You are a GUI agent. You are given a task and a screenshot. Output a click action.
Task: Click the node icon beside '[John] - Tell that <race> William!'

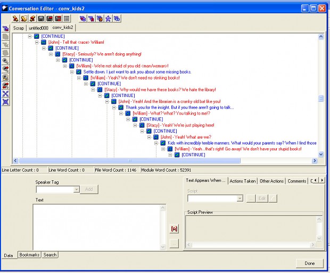coord(44,42)
